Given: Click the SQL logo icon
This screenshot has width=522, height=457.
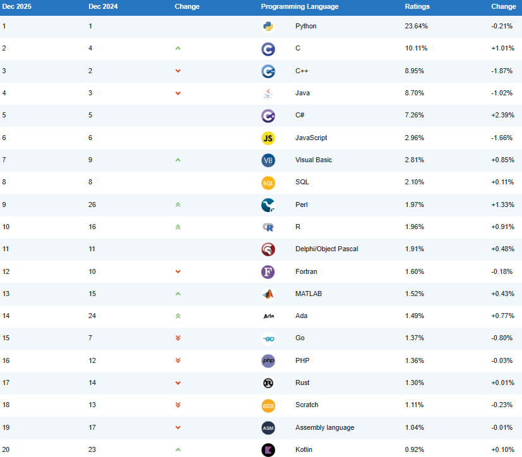Looking at the screenshot, I should click(x=268, y=182).
